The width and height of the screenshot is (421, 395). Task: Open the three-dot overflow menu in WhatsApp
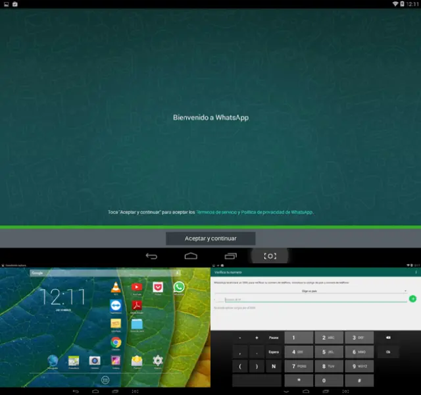[x=416, y=272]
